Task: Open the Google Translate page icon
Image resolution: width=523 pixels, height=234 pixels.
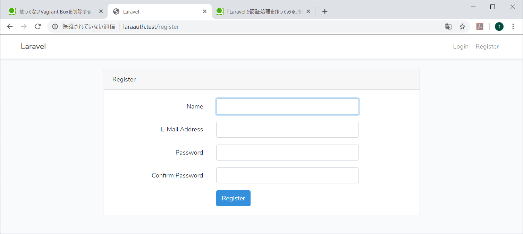Action: click(x=448, y=27)
